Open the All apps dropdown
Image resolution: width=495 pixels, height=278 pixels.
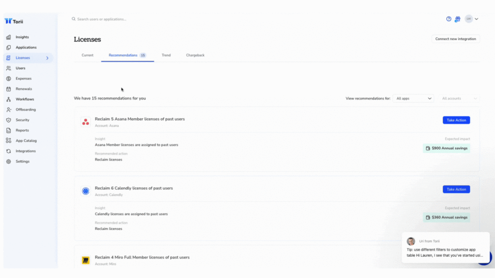click(413, 98)
